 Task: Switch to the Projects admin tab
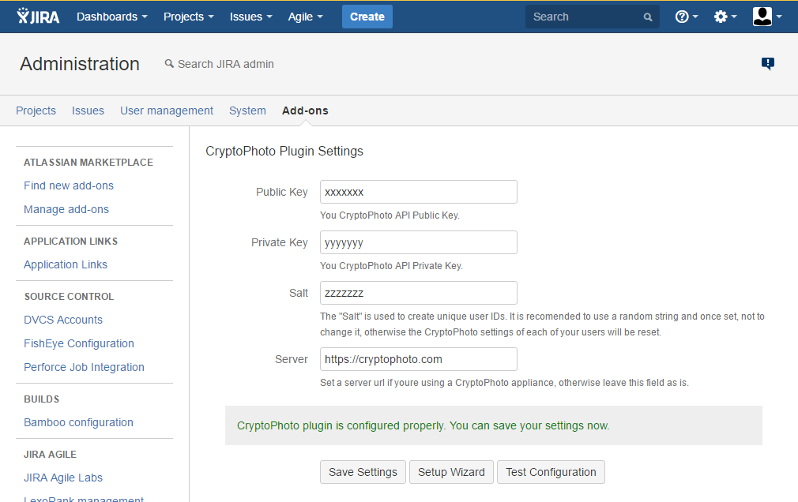[36, 111]
